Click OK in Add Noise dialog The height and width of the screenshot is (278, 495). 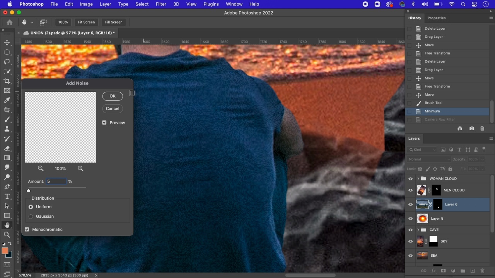113,96
